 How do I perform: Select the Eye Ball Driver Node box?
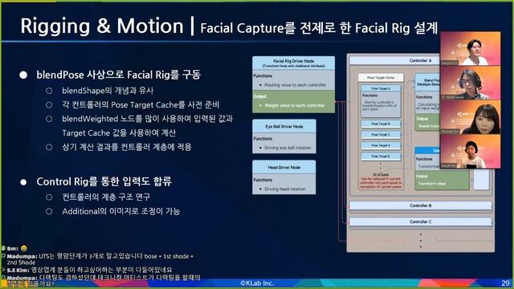point(284,136)
